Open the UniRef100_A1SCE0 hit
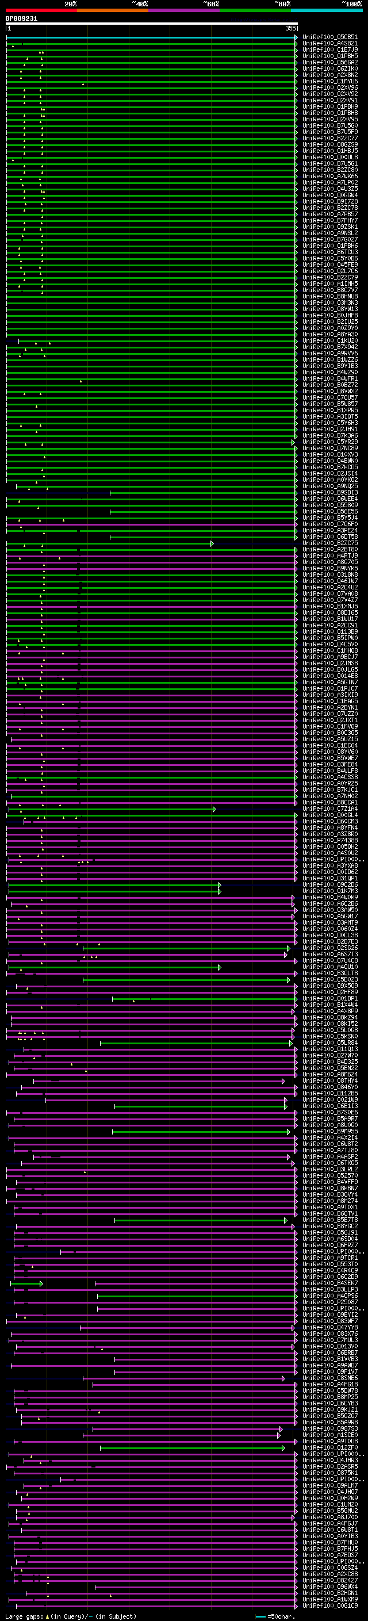368x1621 pixels. click(x=329, y=1435)
